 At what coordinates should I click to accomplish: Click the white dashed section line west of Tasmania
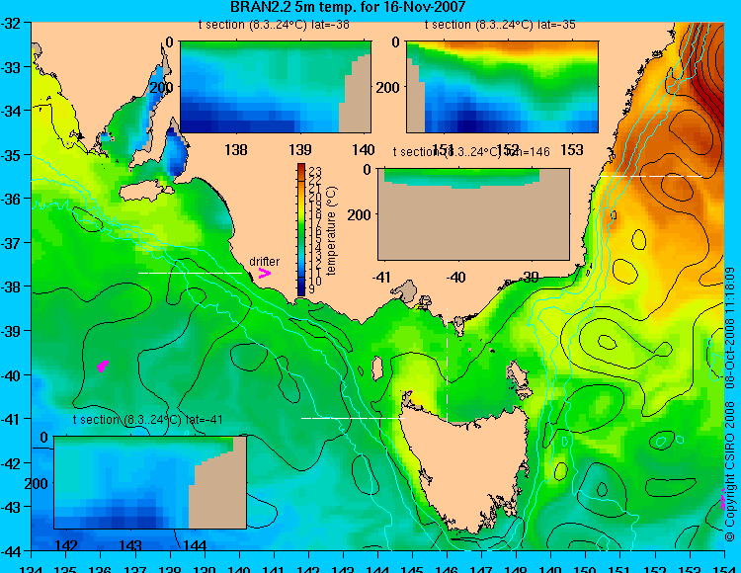pos(353,418)
